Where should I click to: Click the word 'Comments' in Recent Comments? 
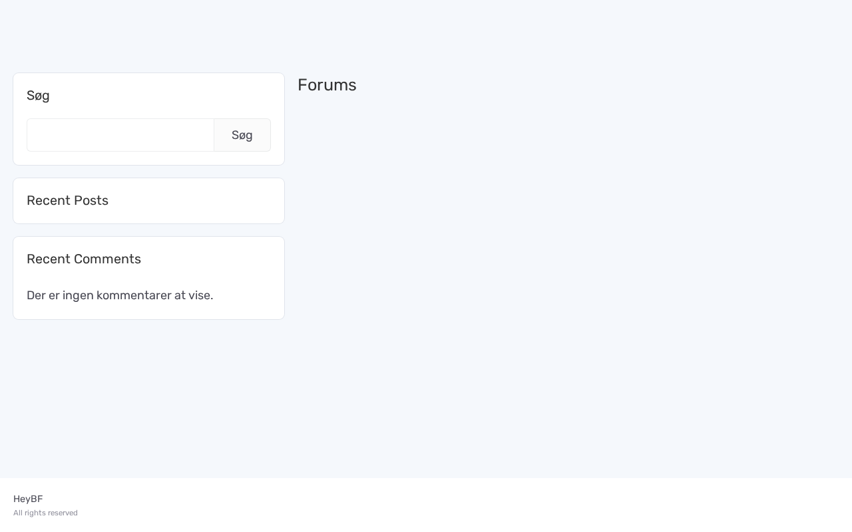pos(108,259)
